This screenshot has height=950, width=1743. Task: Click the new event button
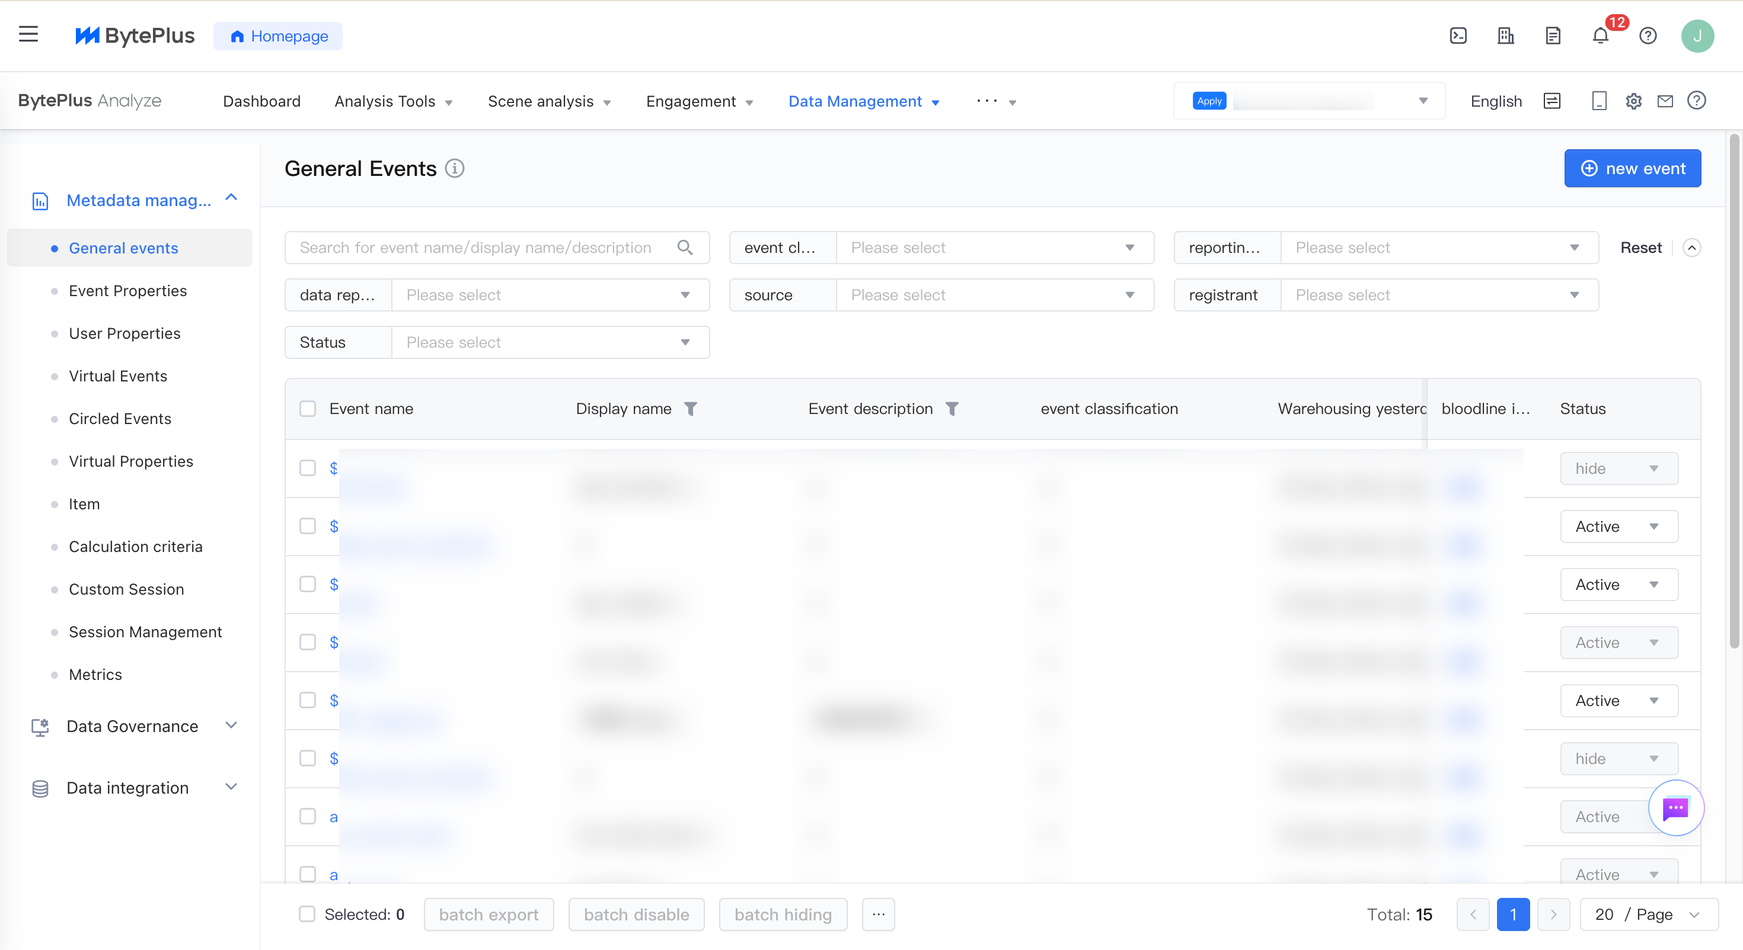1632,168
